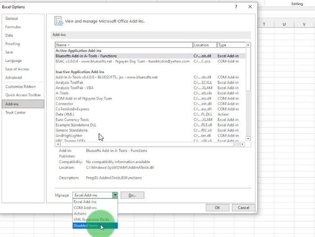Open the Manage dropdown arrow
The height and width of the screenshot is (237, 315).
click(x=115, y=195)
